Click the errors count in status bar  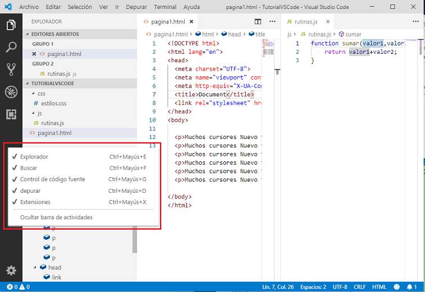click(13, 287)
